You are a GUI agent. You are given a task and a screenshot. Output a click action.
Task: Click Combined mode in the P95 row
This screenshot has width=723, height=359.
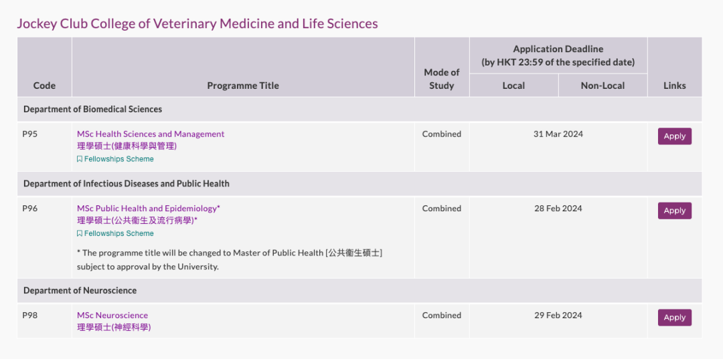[x=442, y=134]
